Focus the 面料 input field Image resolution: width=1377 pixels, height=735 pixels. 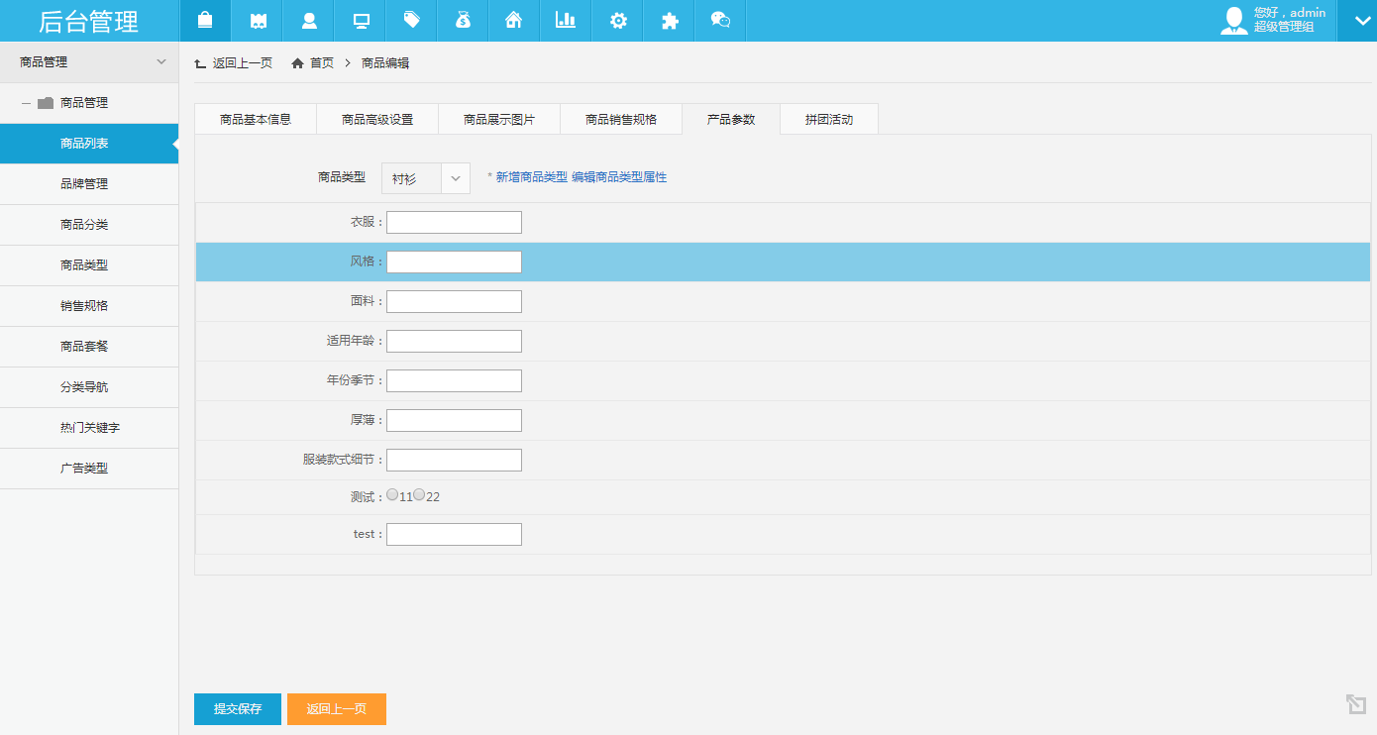click(x=454, y=302)
